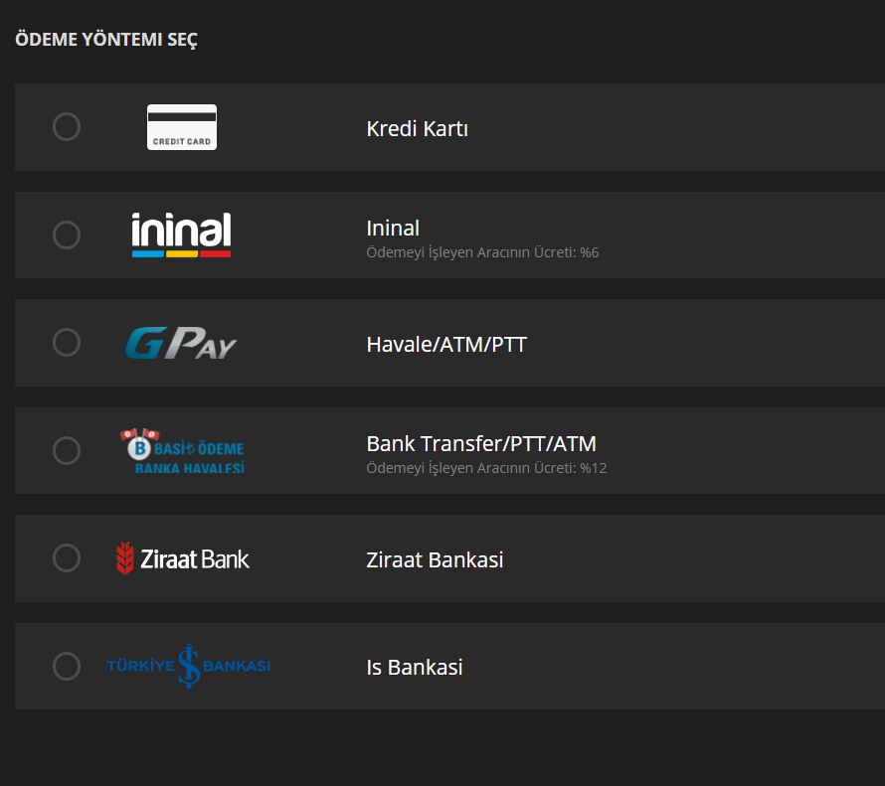Click the Ininal label text
Image resolution: width=885 pixels, height=786 pixels.
[393, 229]
